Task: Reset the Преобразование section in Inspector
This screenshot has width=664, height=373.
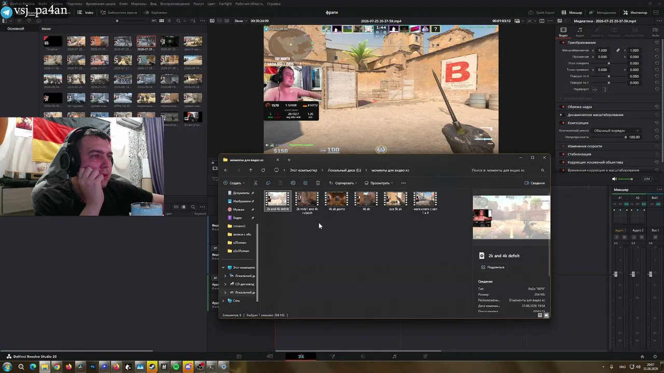Action: coord(657,42)
